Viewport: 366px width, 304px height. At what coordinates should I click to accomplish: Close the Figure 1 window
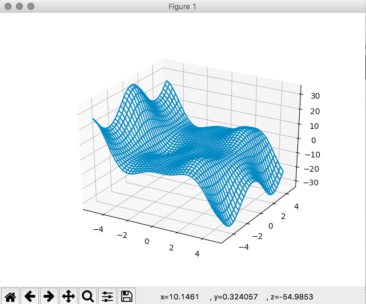pyautogui.click(x=8, y=6)
